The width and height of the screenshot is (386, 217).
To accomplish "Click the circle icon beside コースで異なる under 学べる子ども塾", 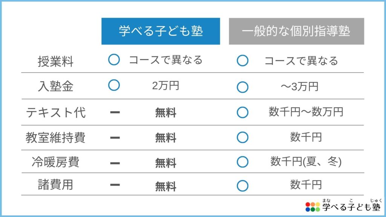I will tap(114, 60).
